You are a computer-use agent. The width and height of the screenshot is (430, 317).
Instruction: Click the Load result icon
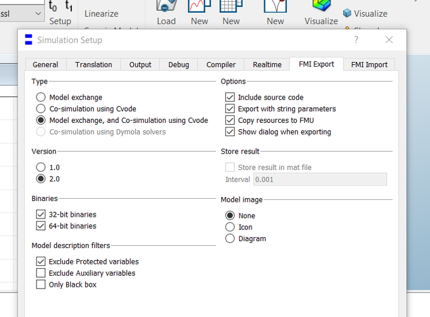click(x=166, y=6)
